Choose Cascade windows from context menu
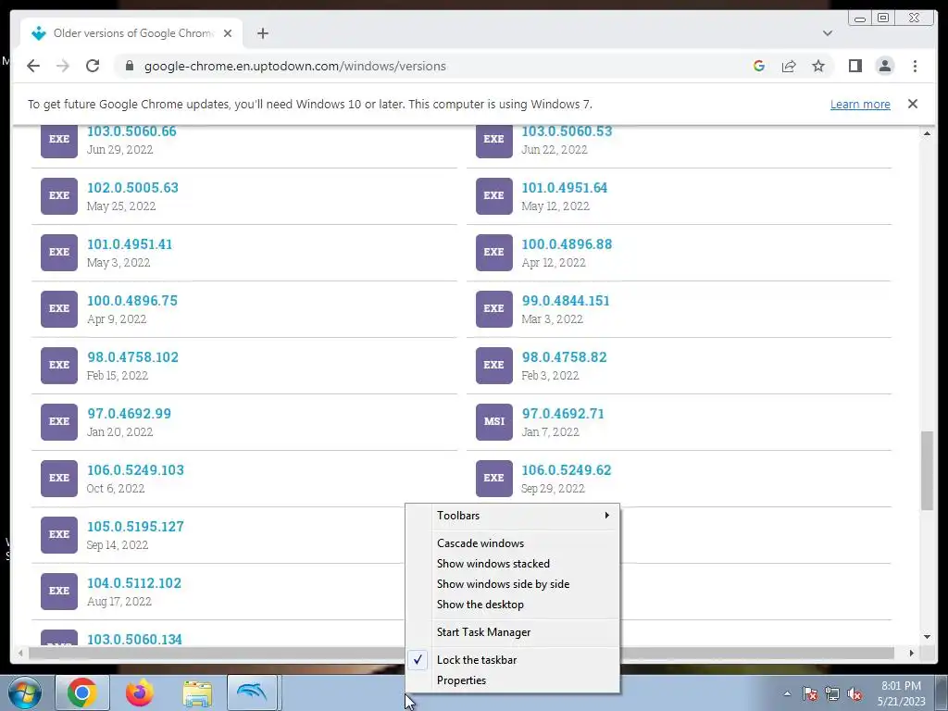The width and height of the screenshot is (948, 711). tap(512, 543)
